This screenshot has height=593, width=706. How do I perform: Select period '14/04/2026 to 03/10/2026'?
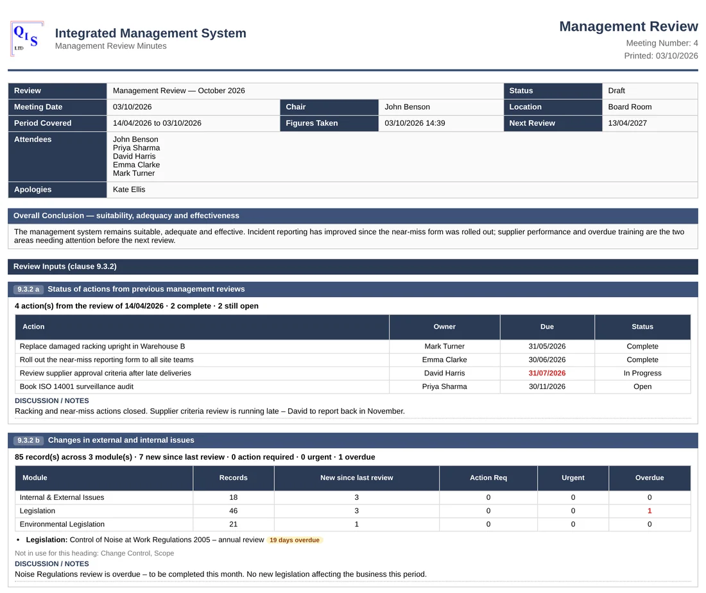(x=157, y=123)
